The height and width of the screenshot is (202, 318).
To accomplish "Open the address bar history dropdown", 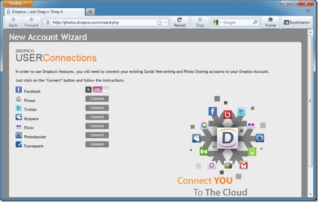I will point(166,23).
